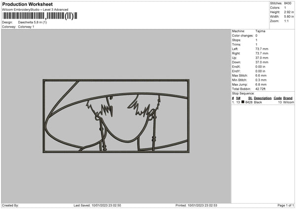Screen dimensions: 296x209
Task: Click 'Black' thread description in stop sequence
Action: pos(258,103)
